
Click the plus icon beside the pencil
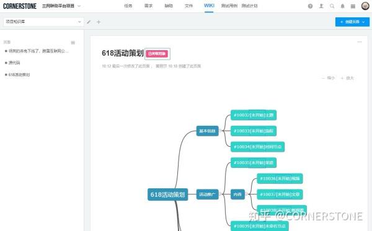click(x=99, y=22)
